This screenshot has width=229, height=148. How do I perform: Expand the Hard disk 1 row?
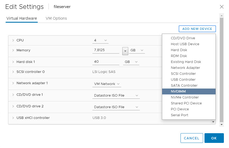[x=13, y=62]
